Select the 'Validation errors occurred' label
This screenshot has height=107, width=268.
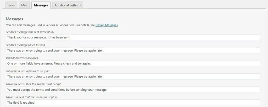(22, 58)
